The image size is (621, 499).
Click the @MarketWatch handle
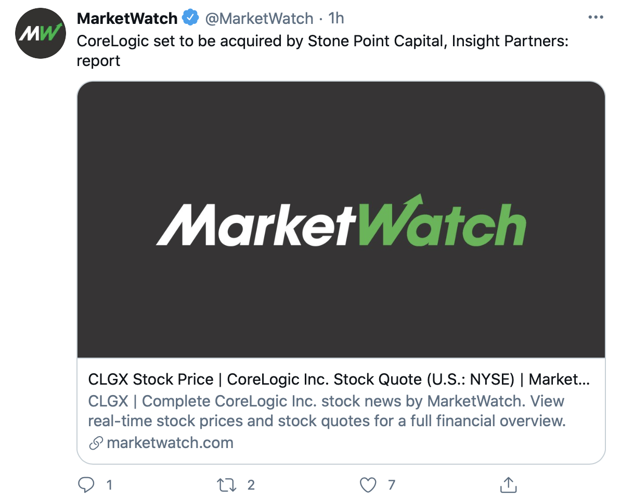[259, 19]
